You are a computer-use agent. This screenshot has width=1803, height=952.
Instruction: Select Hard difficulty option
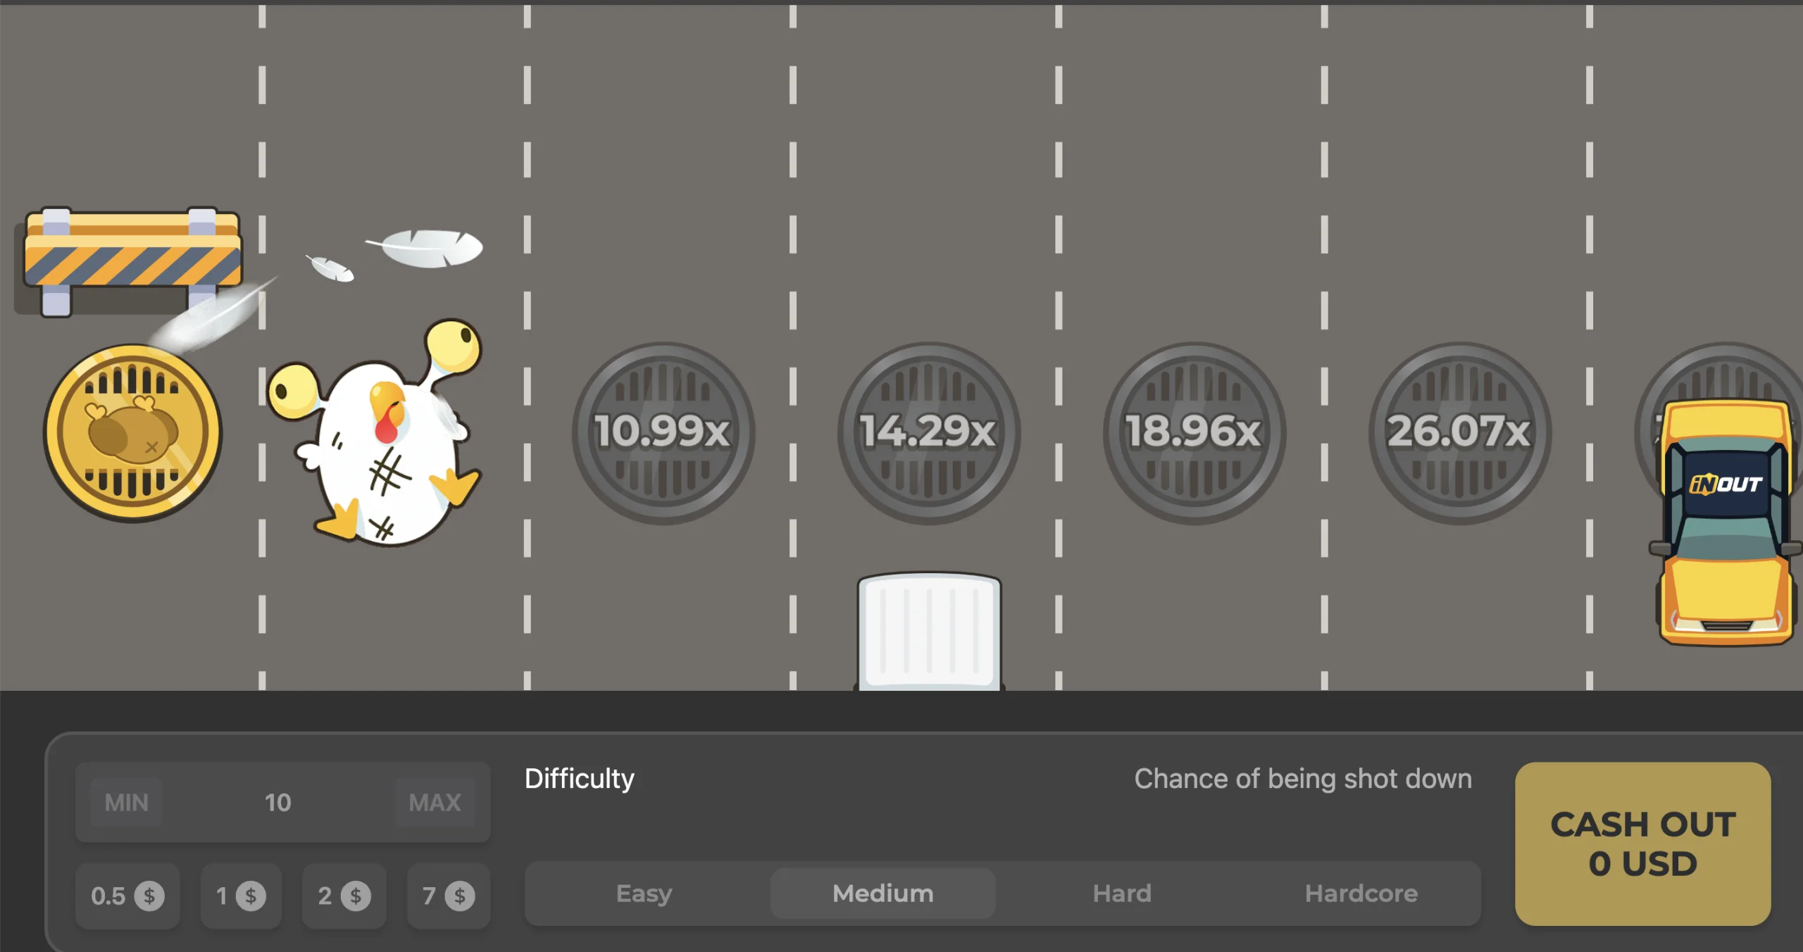1122,894
